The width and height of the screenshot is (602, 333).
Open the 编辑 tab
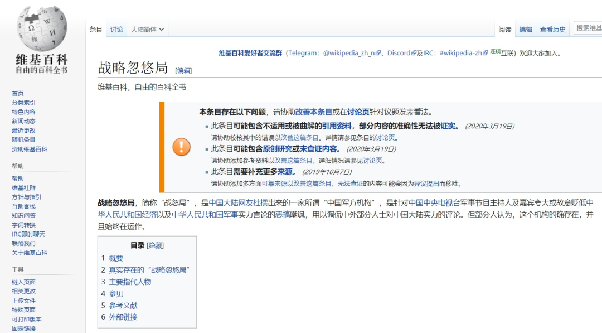[x=526, y=30]
